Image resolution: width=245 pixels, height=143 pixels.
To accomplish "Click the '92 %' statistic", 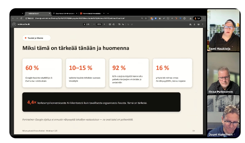I will [119, 68].
